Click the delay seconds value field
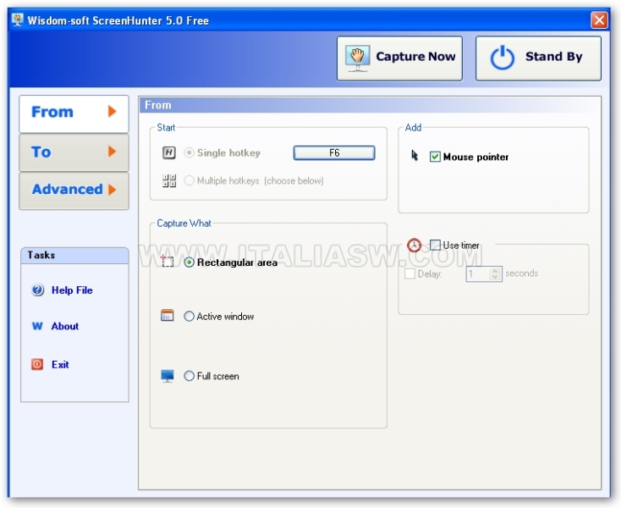This screenshot has width=621, height=508. [478, 273]
